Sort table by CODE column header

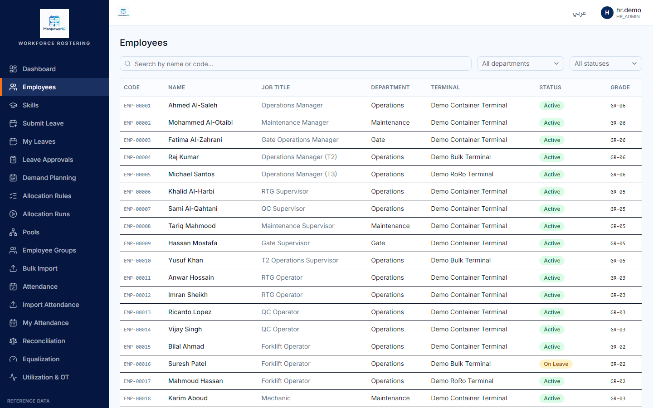pyautogui.click(x=132, y=87)
